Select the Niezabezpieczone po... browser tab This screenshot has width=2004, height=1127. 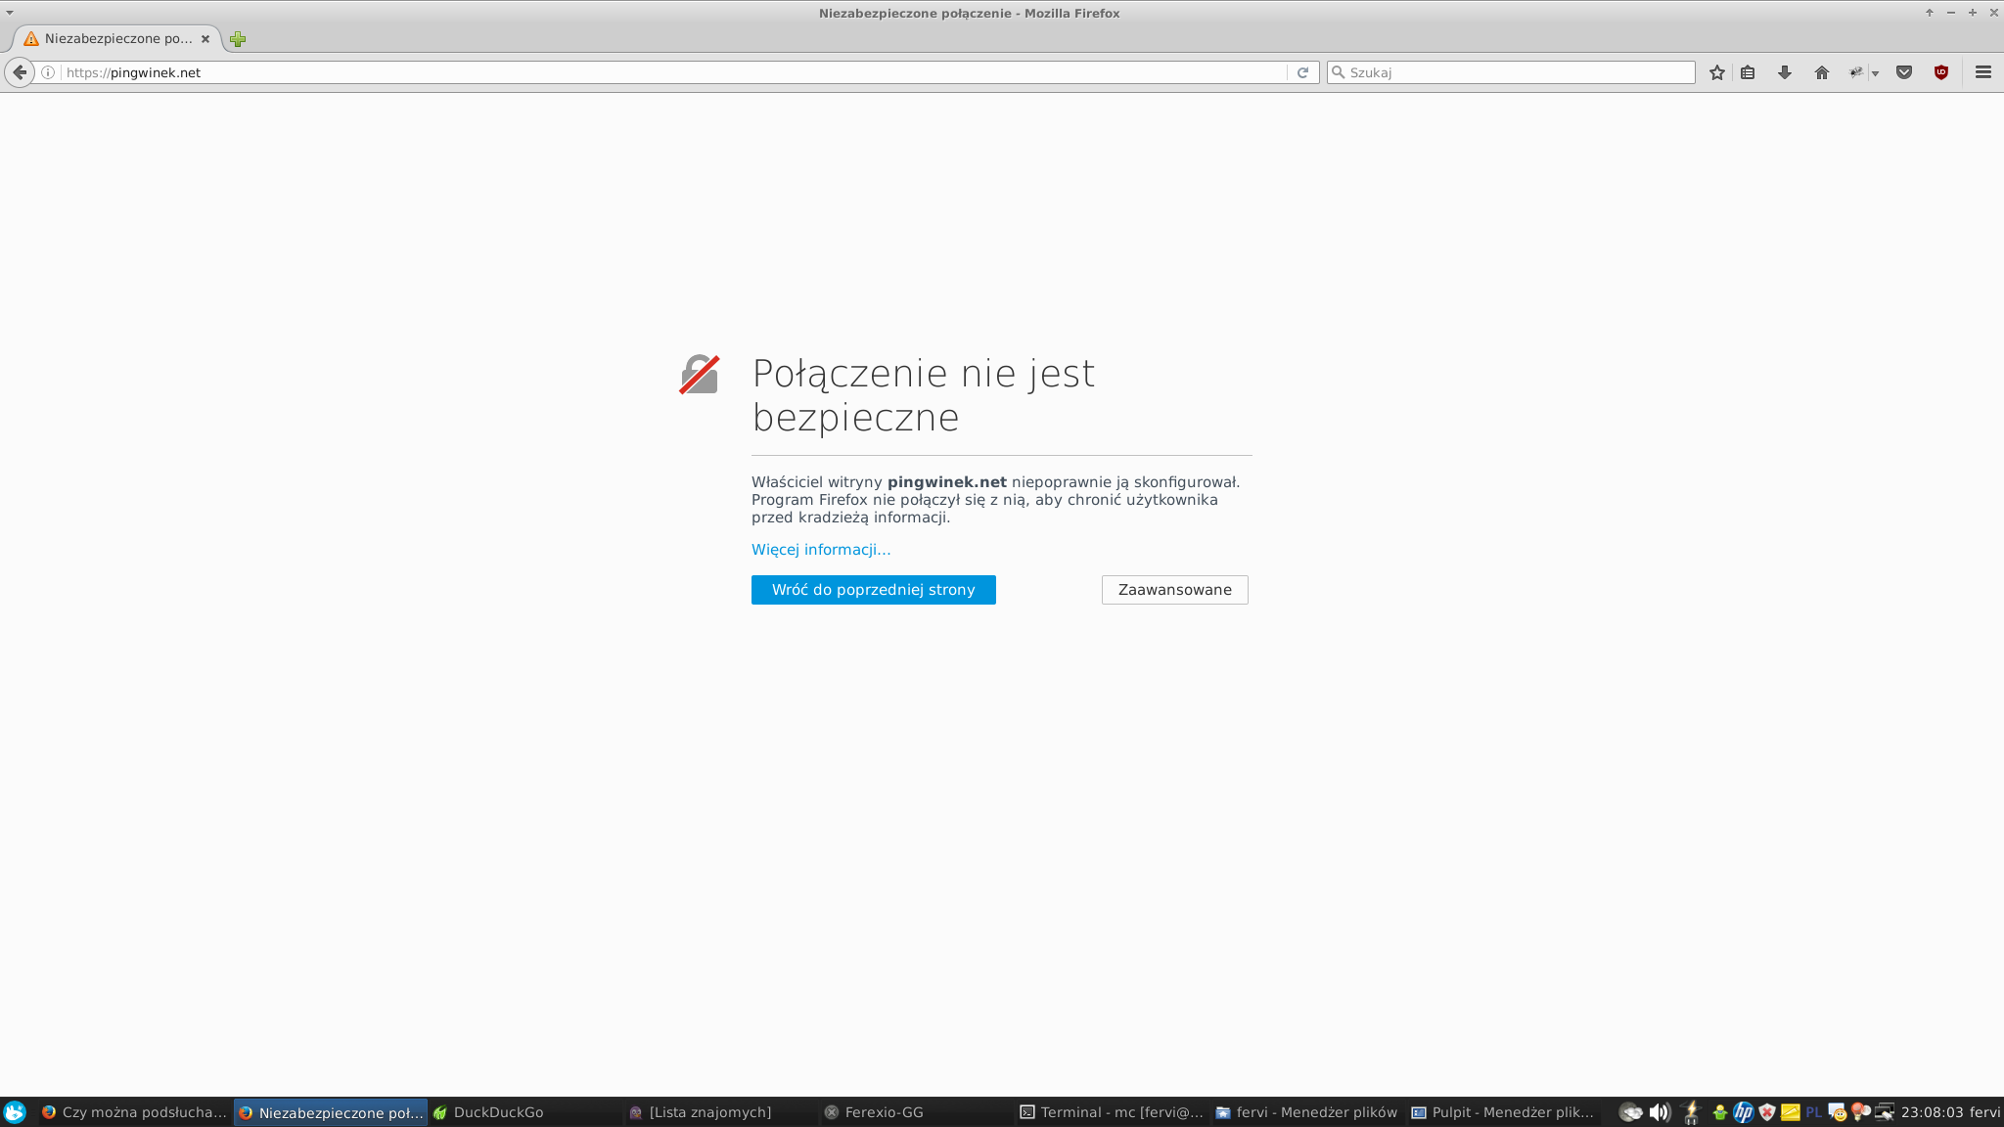tap(117, 39)
